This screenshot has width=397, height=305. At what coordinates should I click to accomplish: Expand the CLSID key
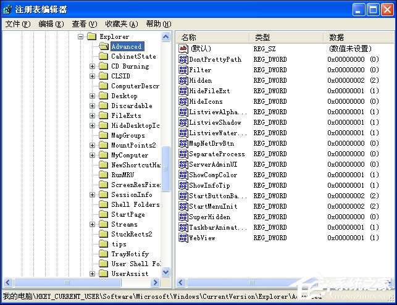92,76
